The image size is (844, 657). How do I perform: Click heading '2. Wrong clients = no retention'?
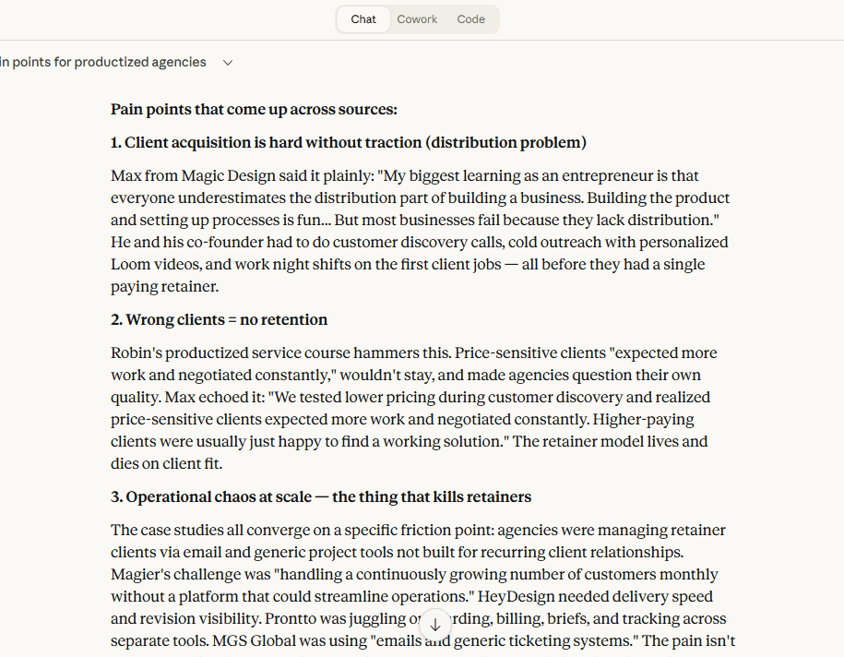pyautogui.click(x=219, y=319)
